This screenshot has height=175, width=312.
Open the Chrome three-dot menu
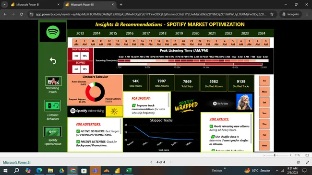[307, 14]
